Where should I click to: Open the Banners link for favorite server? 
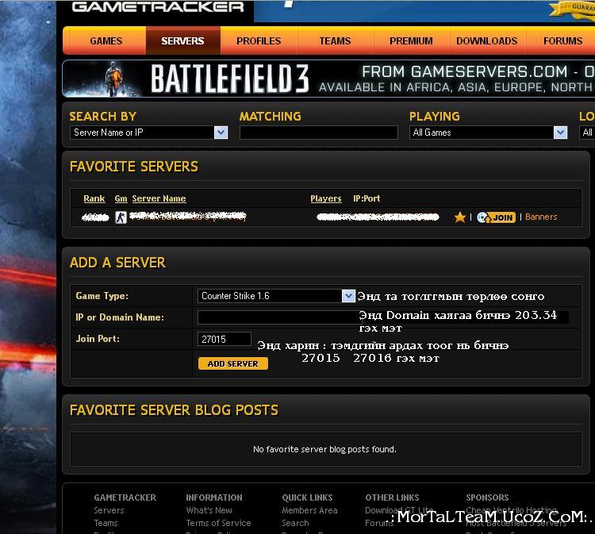[541, 217]
